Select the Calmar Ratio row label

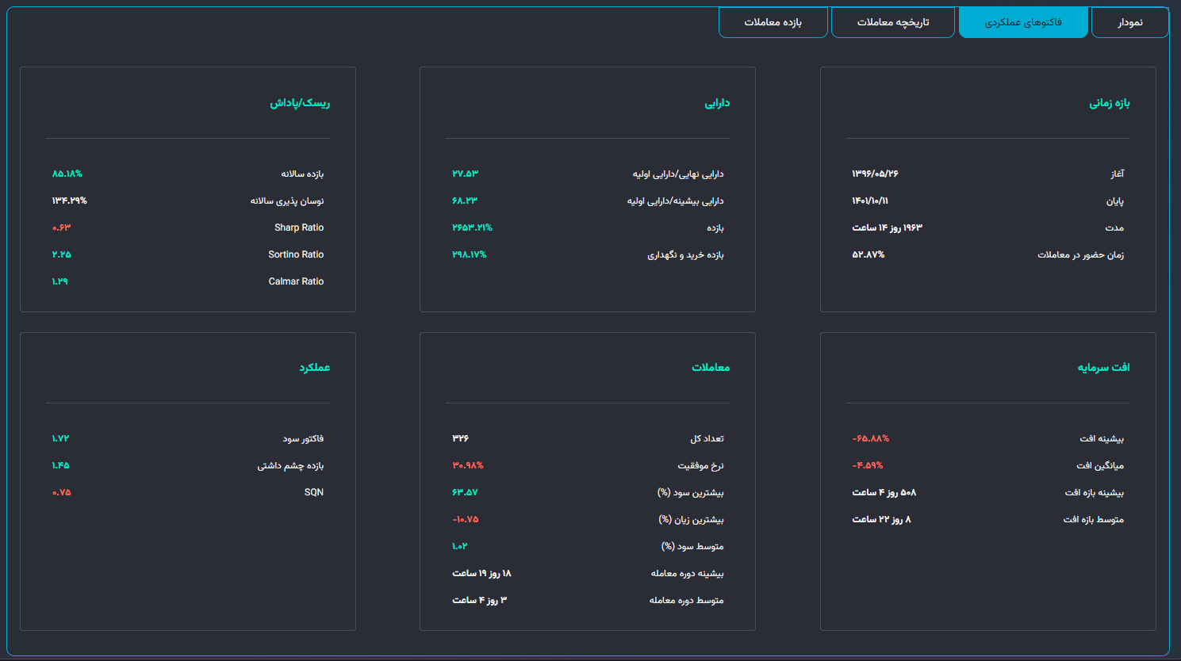click(x=296, y=281)
